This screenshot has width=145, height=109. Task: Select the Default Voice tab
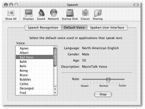click(74, 28)
